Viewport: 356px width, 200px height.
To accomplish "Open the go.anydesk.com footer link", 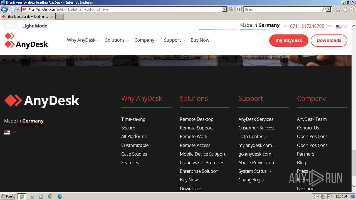I will tap(257, 154).
